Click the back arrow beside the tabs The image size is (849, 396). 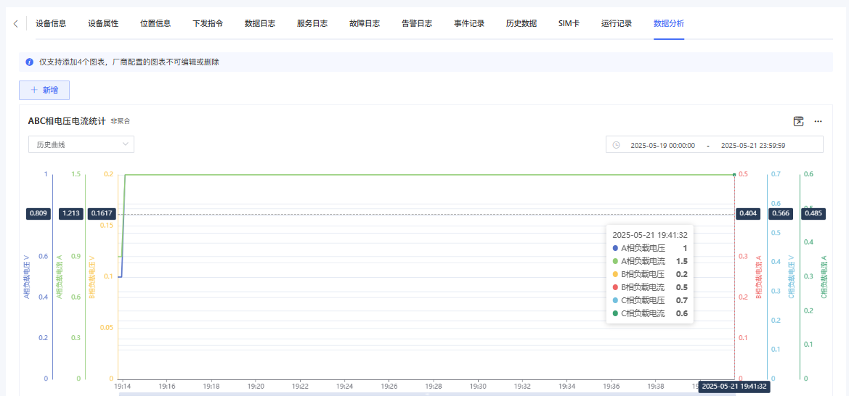pos(15,24)
